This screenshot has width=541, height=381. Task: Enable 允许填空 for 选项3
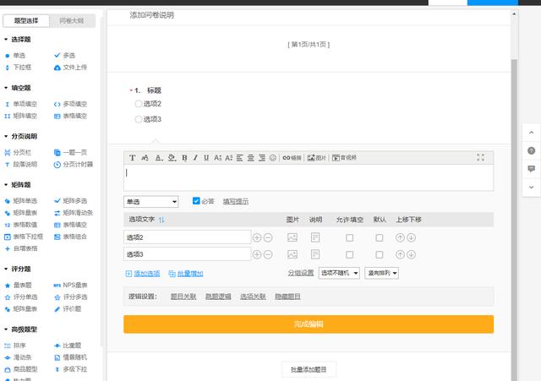[349, 254]
